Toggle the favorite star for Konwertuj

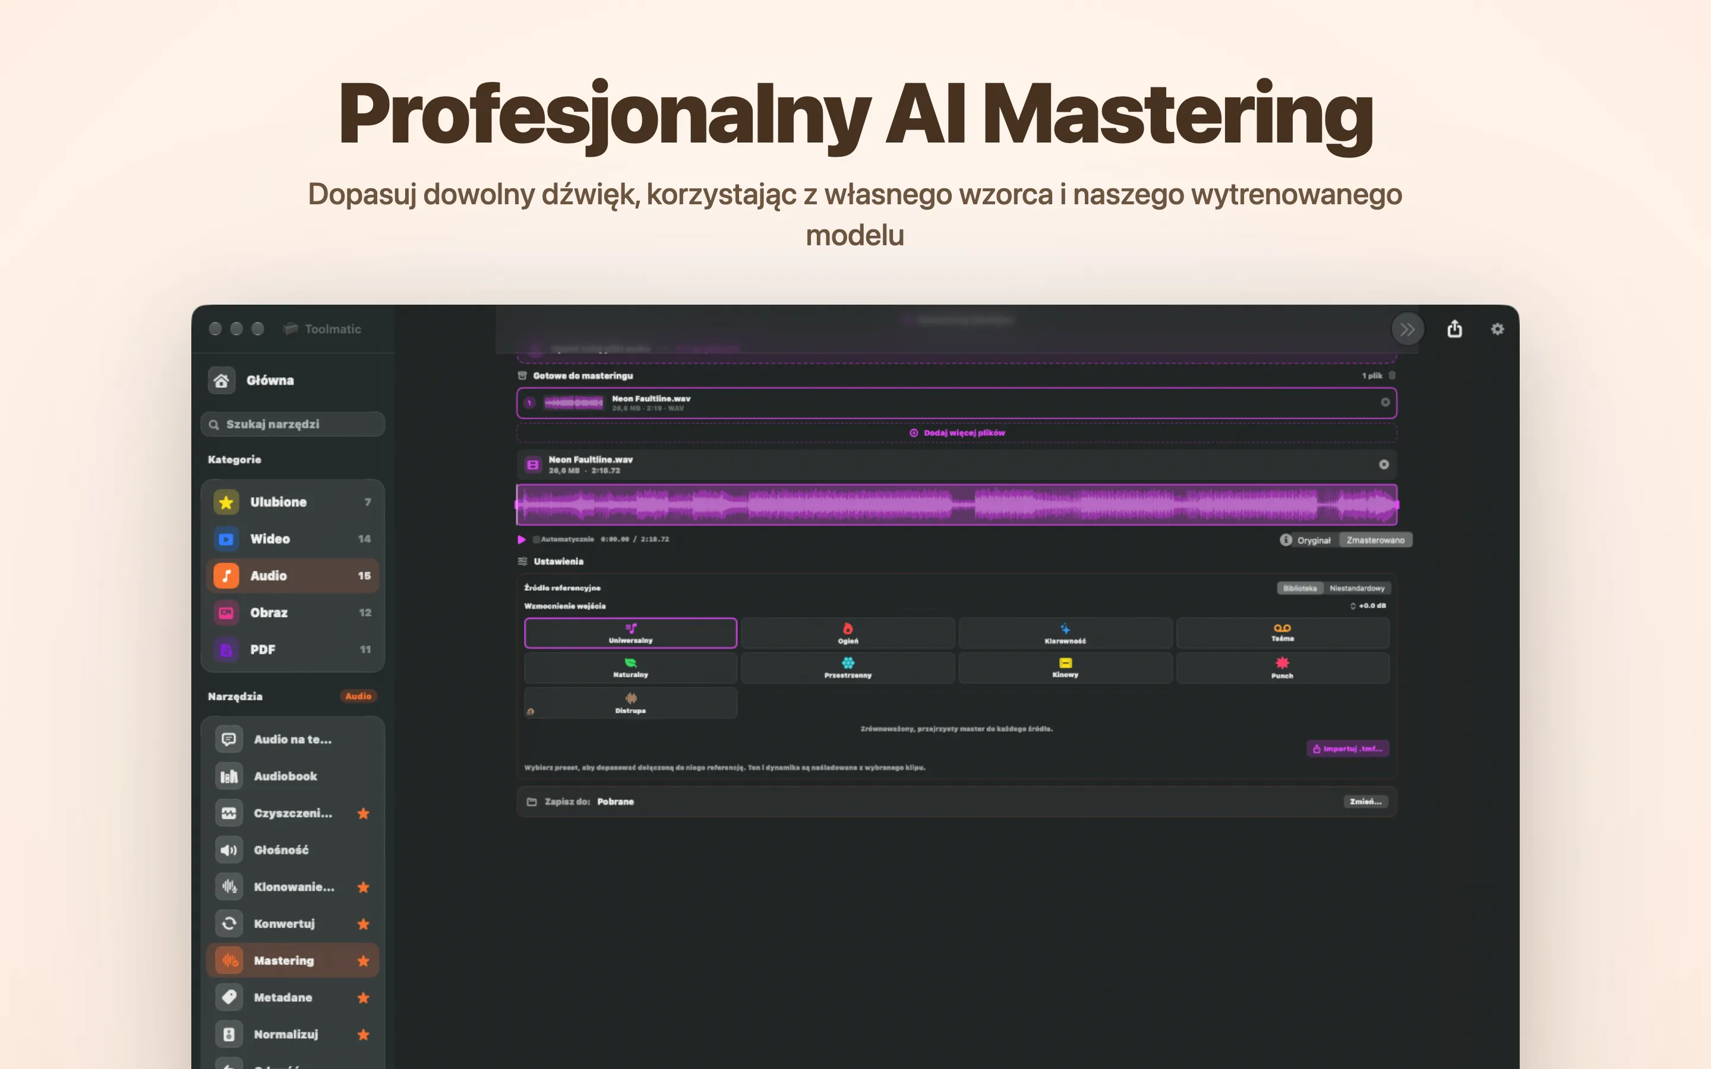click(x=364, y=924)
